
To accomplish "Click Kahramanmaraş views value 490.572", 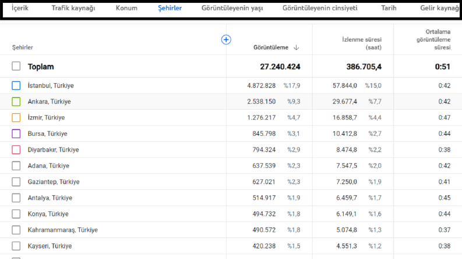I will 264,230.
